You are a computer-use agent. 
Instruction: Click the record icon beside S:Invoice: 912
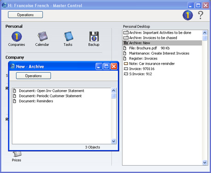point(126,74)
